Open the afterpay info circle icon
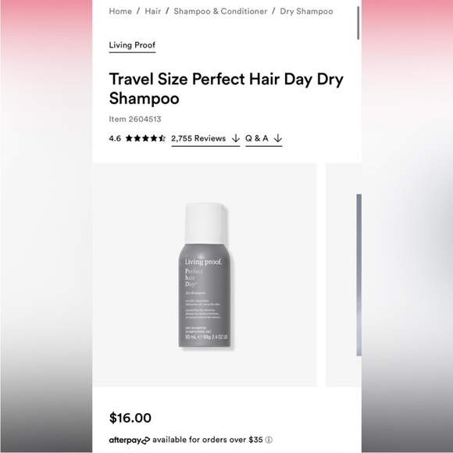This screenshot has width=453, height=453. click(269, 440)
